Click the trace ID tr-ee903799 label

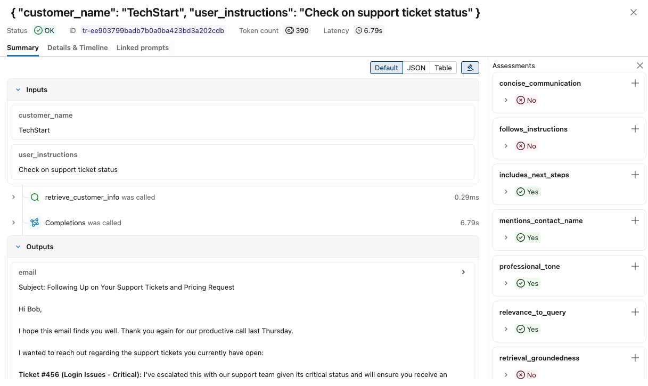click(x=153, y=30)
